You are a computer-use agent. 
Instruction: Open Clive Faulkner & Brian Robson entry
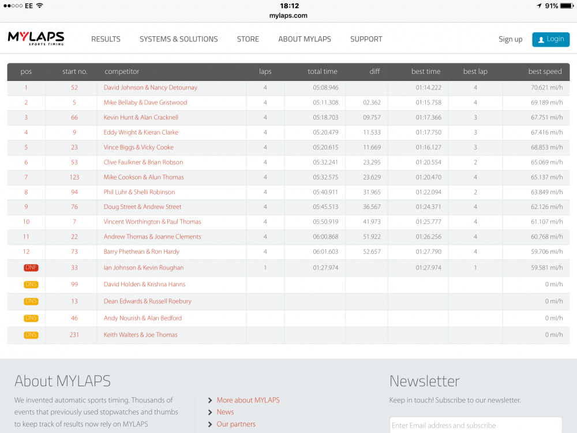point(143,162)
